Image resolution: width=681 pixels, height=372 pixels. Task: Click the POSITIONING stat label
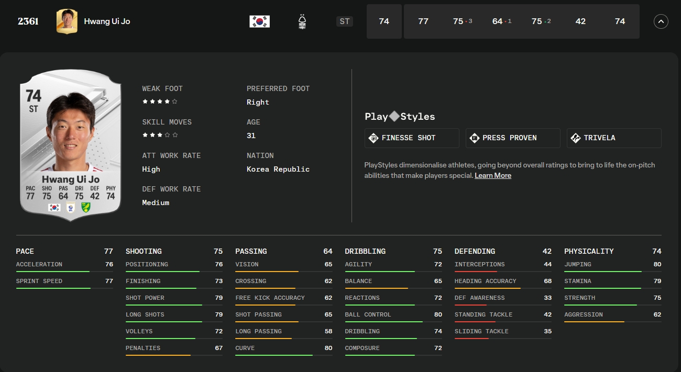[147, 264]
